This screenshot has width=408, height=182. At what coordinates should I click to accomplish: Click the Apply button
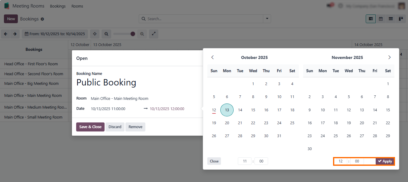(385, 161)
